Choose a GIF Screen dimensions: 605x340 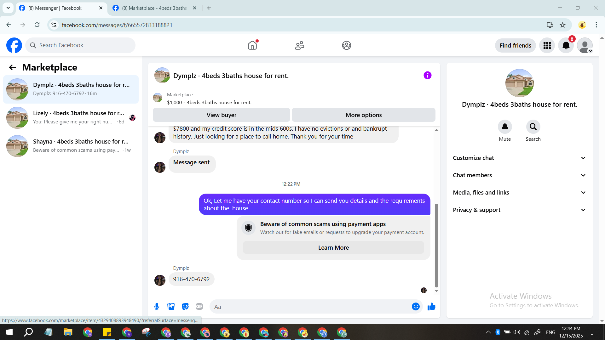(199, 307)
